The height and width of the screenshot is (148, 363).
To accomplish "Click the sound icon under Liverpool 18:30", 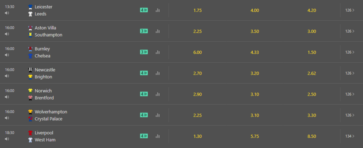I will pyautogui.click(x=7, y=139).
